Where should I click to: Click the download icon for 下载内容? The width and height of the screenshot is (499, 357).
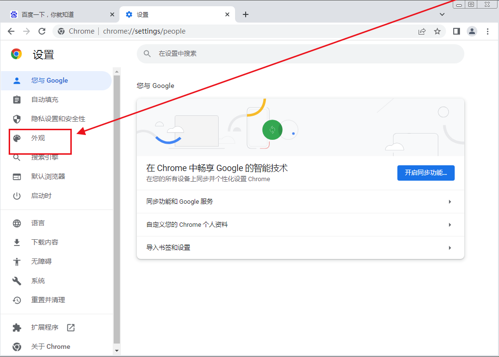click(x=17, y=243)
